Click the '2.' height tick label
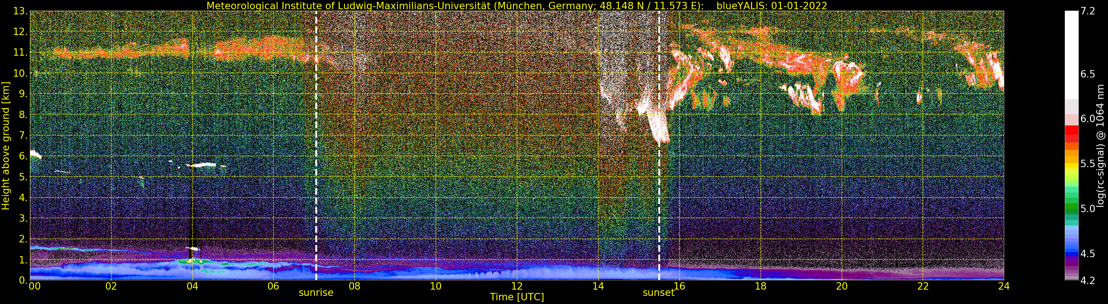Screen dimensions: 1108x304 click(23, 239)
